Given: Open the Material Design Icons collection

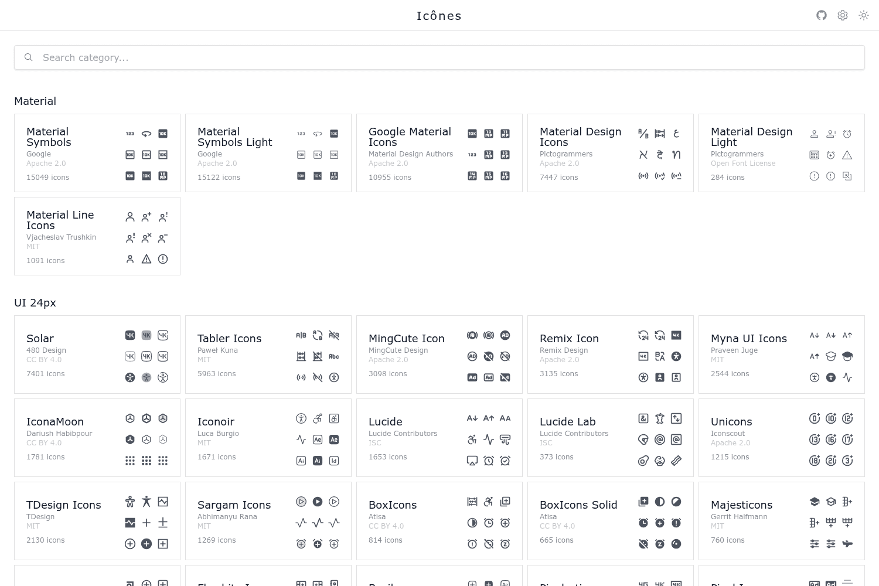Looking at the screenshot, I should click(x=611, y=153).
